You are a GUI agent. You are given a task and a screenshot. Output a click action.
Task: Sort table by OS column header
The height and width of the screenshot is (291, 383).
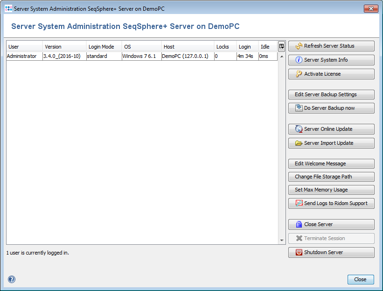[141, 46]
